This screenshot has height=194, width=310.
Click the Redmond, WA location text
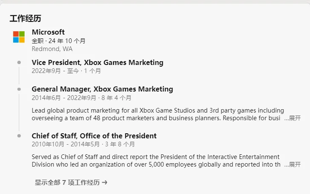(x=52, y=49)
